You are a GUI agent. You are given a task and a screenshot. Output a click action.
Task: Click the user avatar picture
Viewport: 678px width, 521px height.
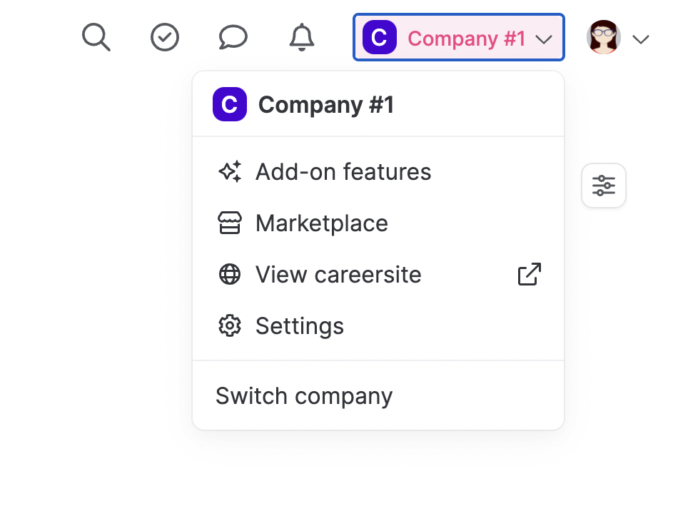604,37
